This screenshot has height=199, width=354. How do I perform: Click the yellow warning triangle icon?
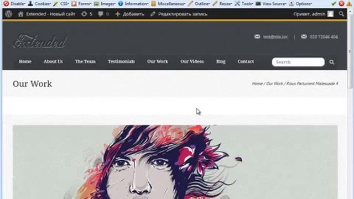349,4
